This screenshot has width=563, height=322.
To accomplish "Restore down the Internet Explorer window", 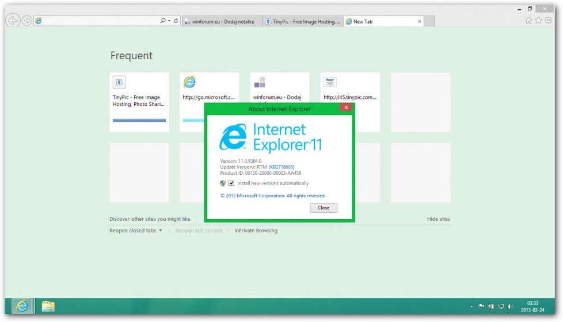I will (x=530, y=9).
